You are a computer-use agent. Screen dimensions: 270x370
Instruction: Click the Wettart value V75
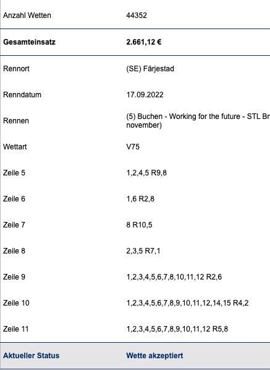133,147
